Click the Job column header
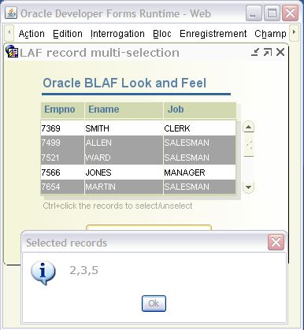Image resolution: width=304 pixels, height=330 pixels. click(x=199, y=109)
